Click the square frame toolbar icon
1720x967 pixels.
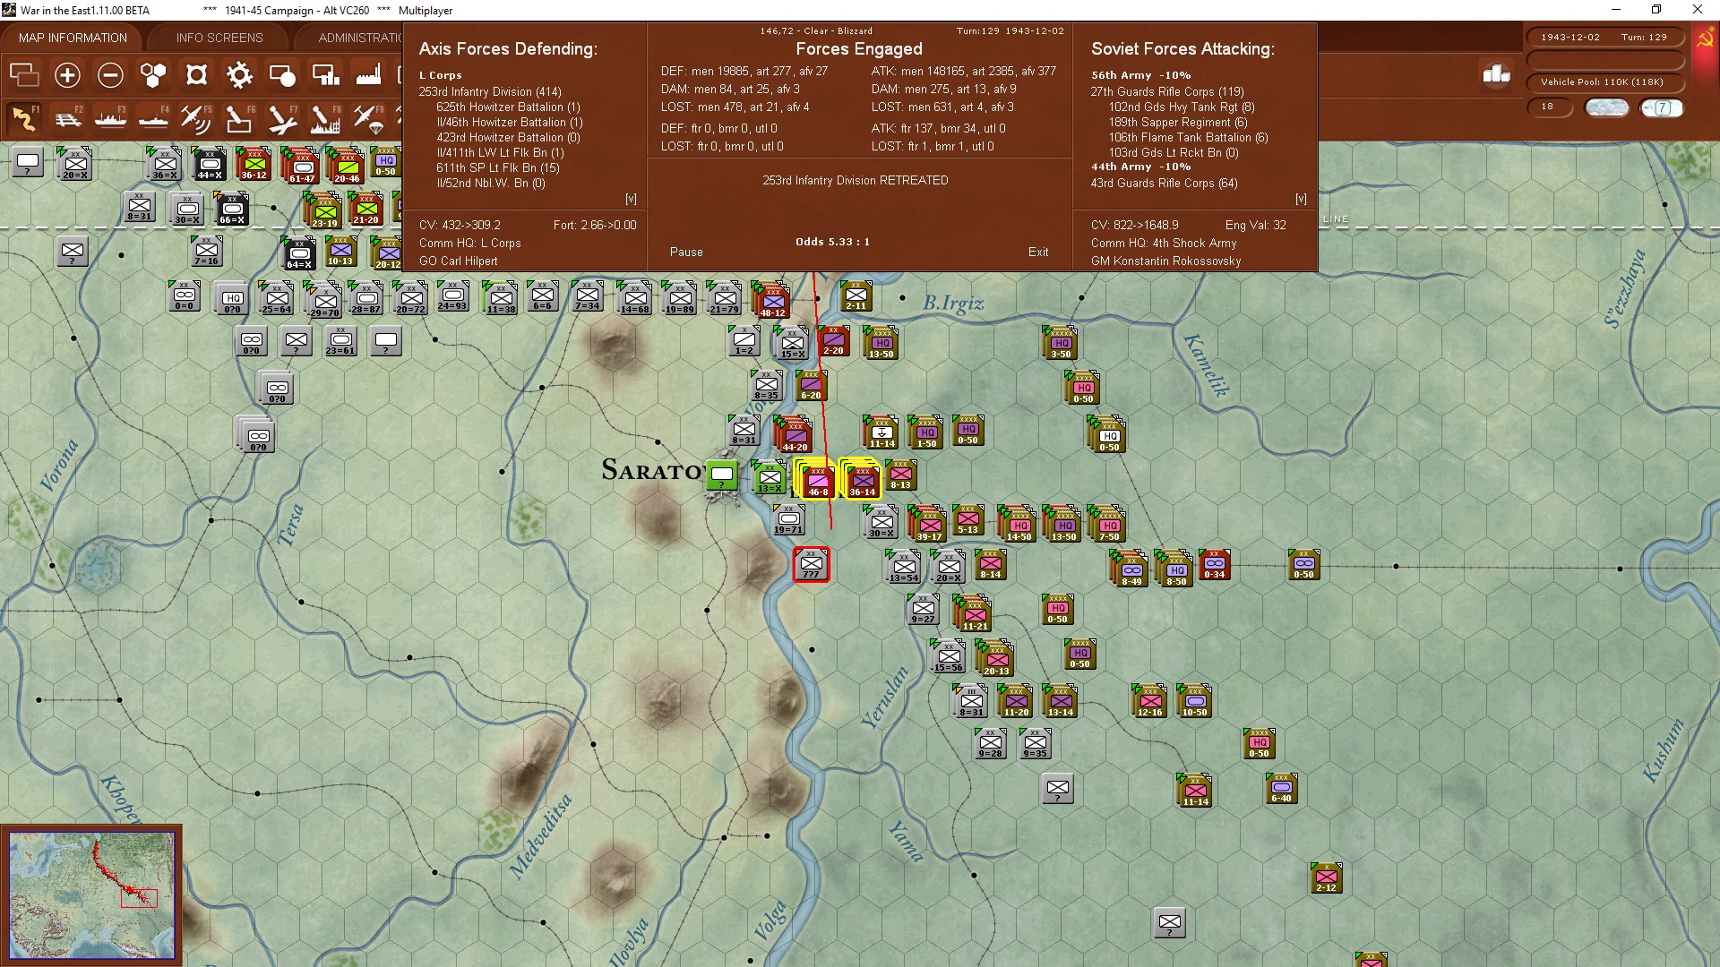pos(196,75)
